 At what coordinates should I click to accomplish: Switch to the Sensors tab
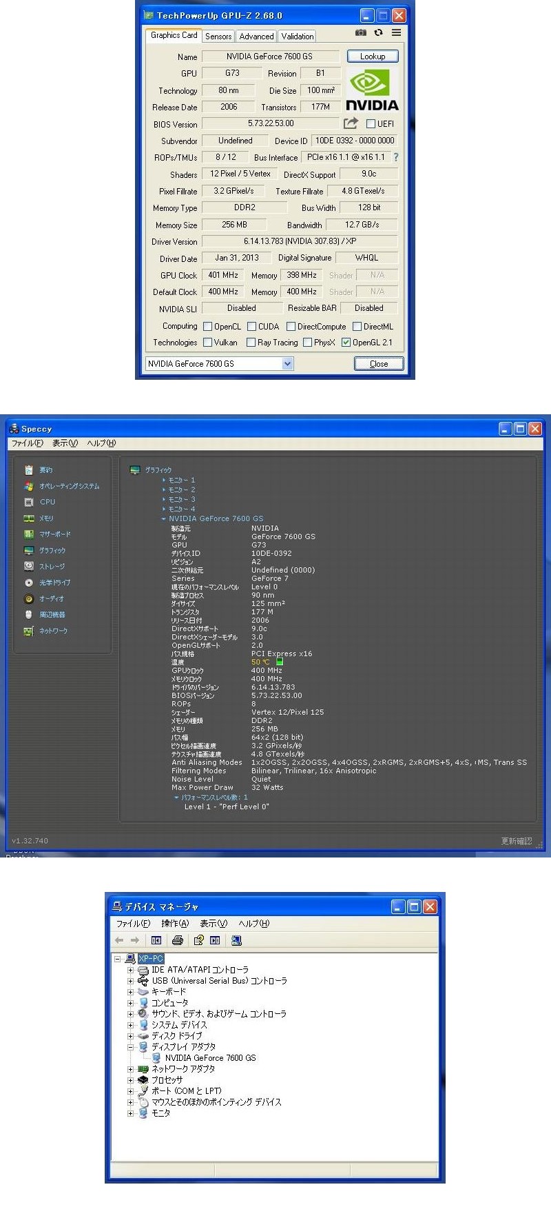coord(218,37)
